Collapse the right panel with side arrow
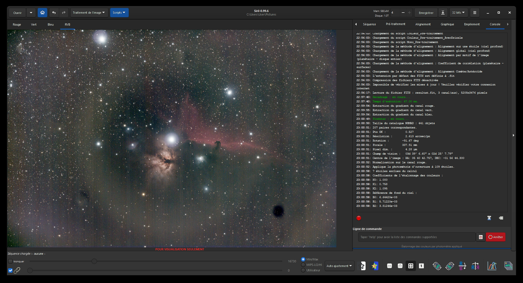 (x=513, y=135)
